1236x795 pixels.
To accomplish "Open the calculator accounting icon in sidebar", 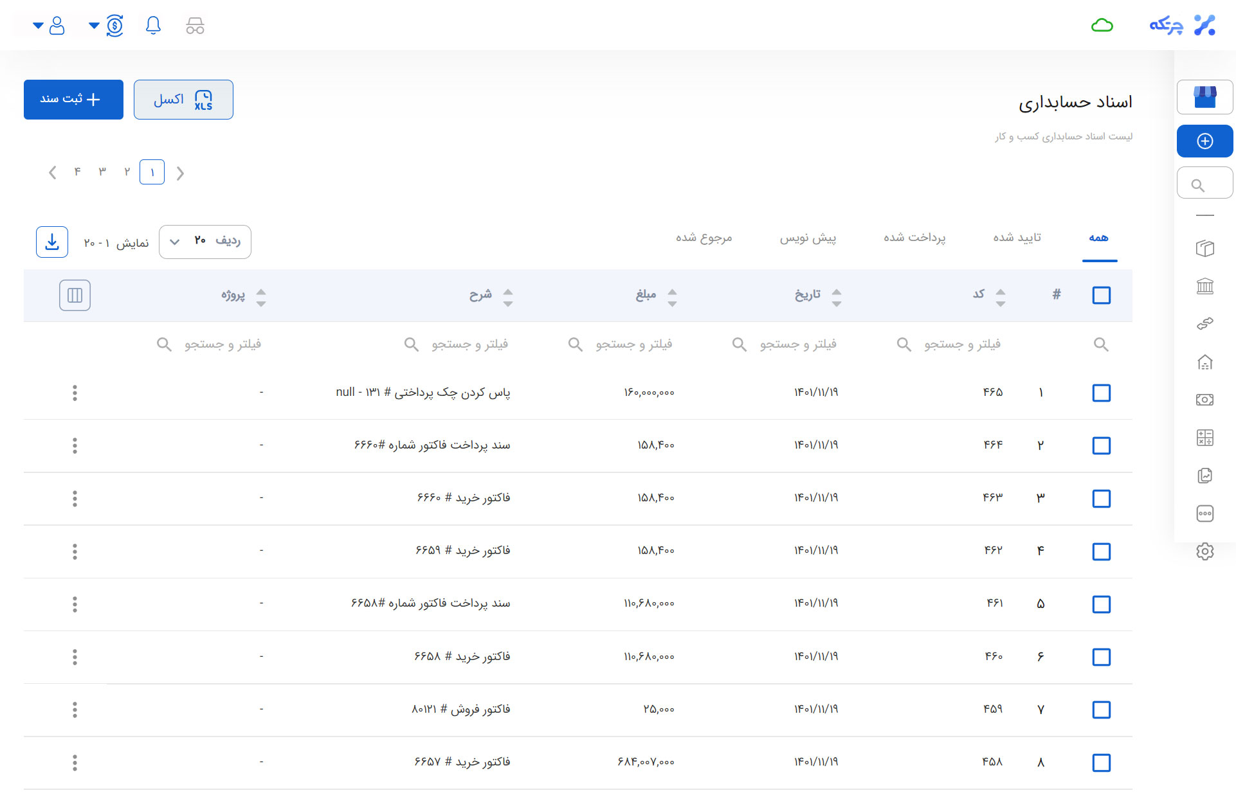I will coord(1204,438).
